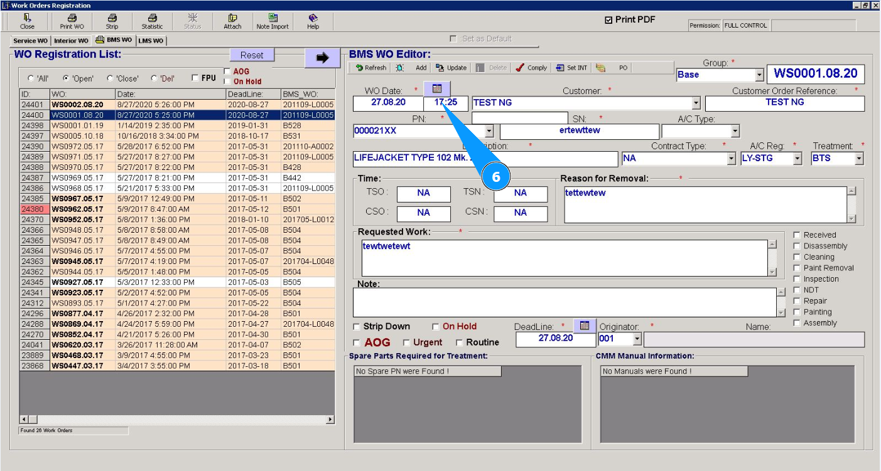
Task: Open the Customer dropdown list
Action: click(x=696, y=103)
